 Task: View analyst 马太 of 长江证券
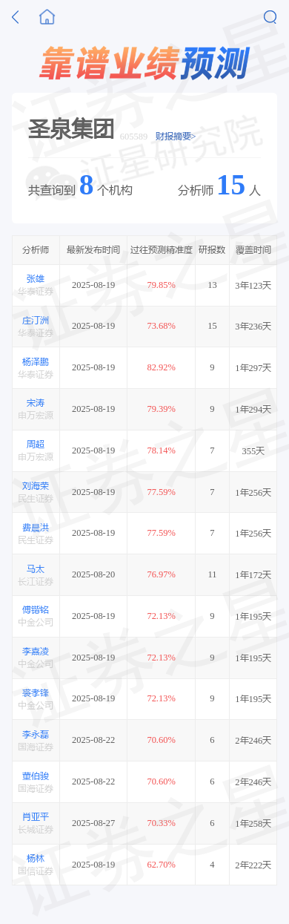pyautogui.click(x=36, y=569)
